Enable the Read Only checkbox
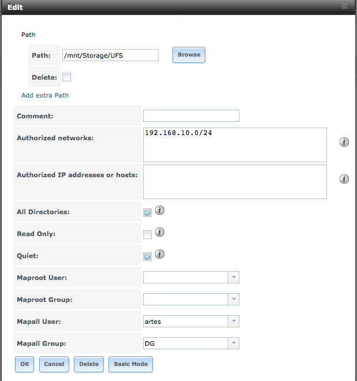Screen dimensions: 357x381 147,234
